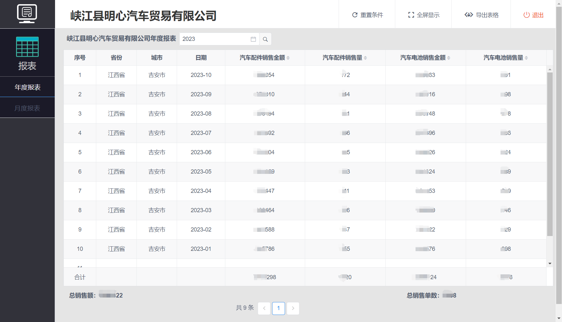Sort by 汽车配件销售金额 column

click(x=288, y=58)
